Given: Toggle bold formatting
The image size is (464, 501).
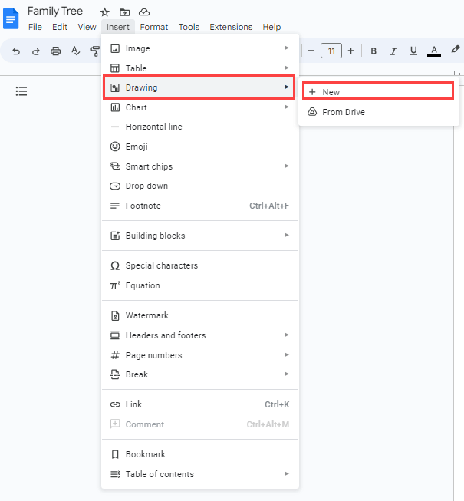Looking at the screenshot, I should pos(374,51).
